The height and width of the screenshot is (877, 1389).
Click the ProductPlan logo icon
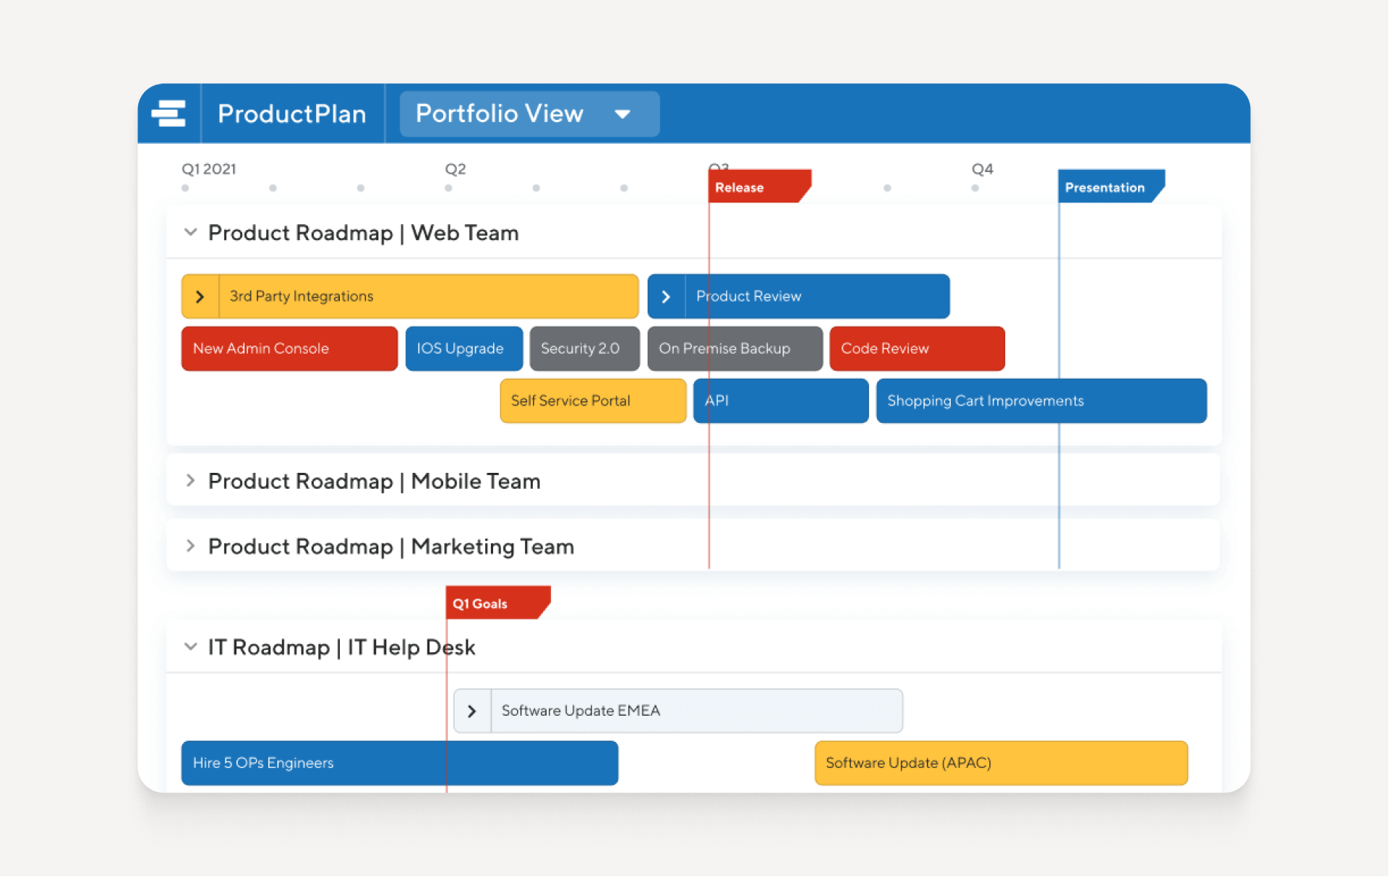pos(168,114)
